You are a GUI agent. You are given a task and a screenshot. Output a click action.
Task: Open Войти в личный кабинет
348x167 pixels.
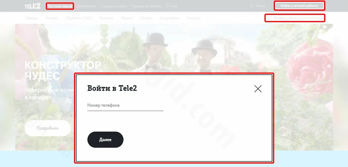coord(299,6)
